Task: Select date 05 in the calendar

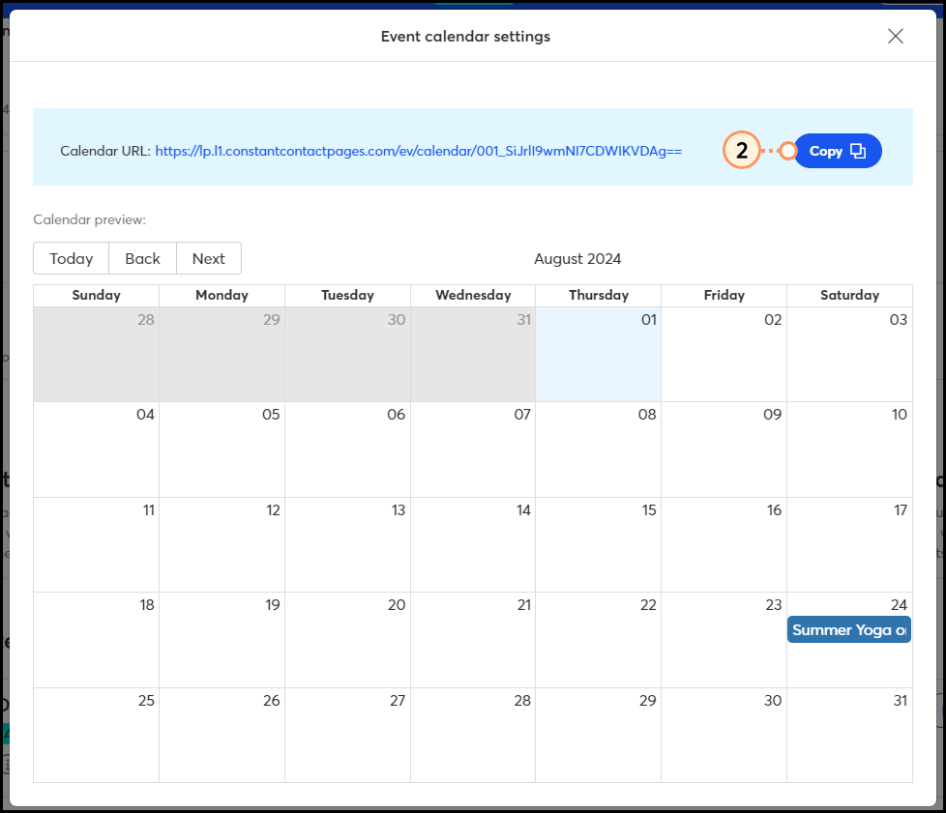Action: point(271,415)
